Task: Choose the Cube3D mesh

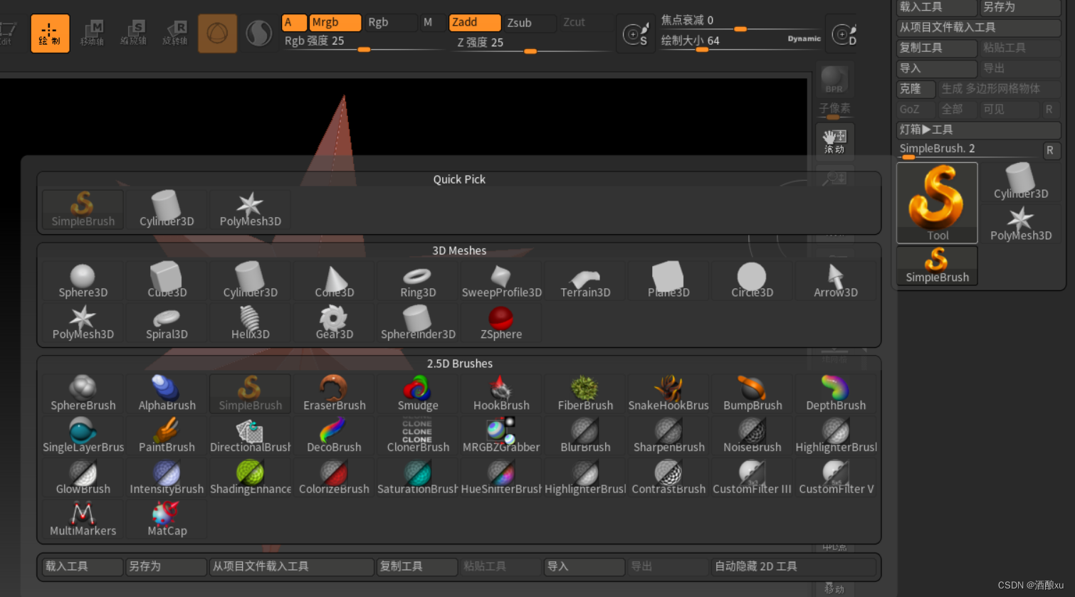Action: [x=167, y=281]
